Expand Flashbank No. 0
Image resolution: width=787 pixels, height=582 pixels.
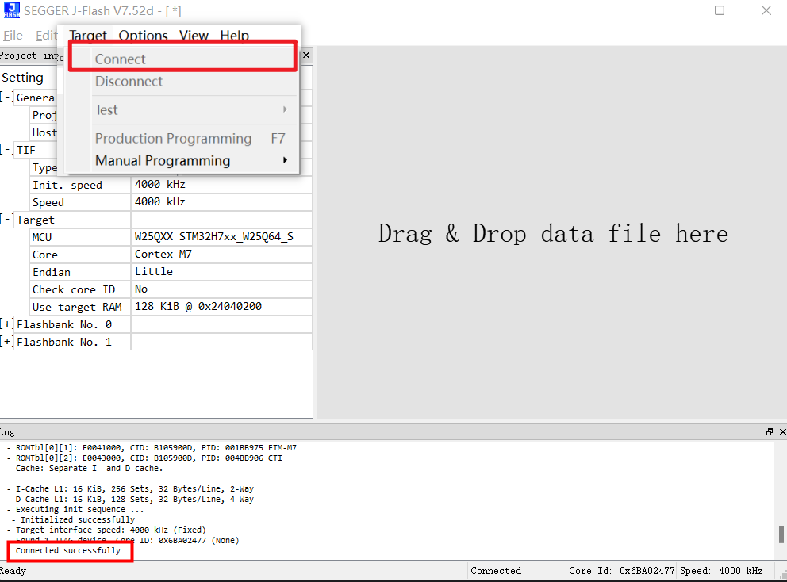coord(6,324)
